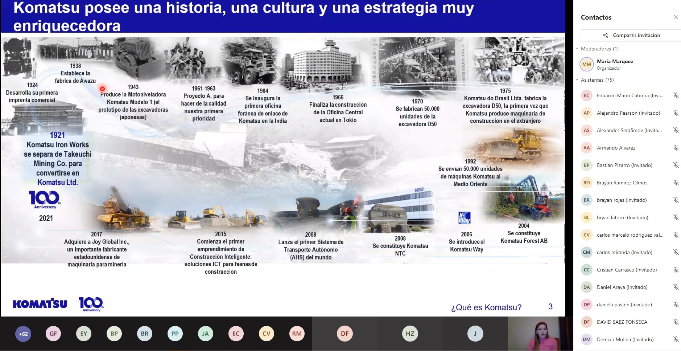Viewport: 681px width, 351px height.
Task: Select EY participant tile
Action: [x=84, y=334]
